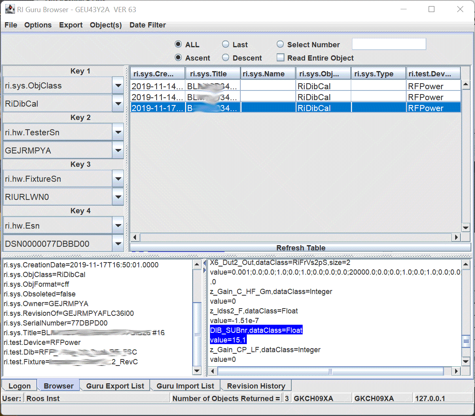
Task: Click the z_Idss2_F,dataClass=Float line
Action: coord(254,311)
